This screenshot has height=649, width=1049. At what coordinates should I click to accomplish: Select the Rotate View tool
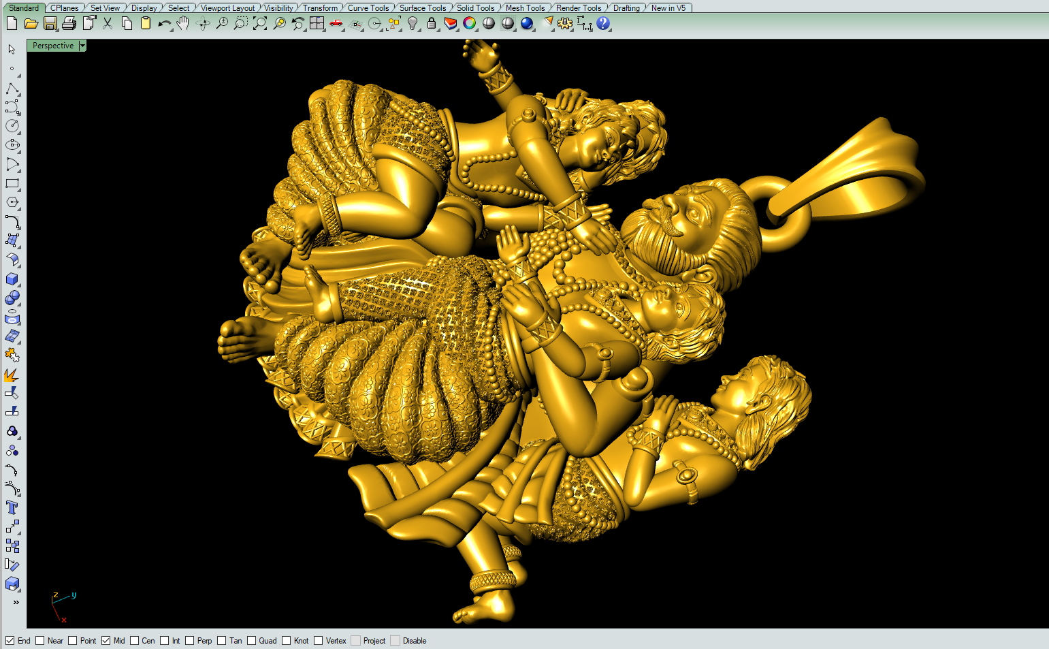[203, 23]
